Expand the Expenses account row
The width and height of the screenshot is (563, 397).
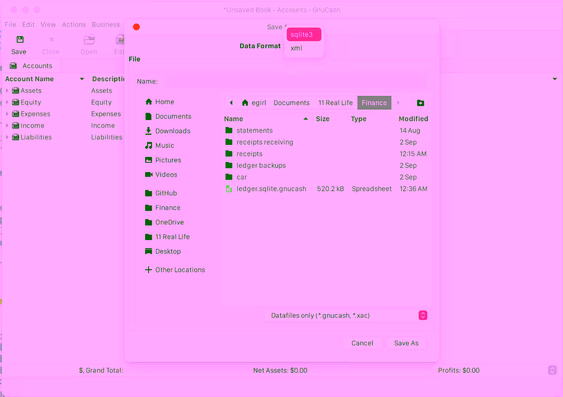7,114
